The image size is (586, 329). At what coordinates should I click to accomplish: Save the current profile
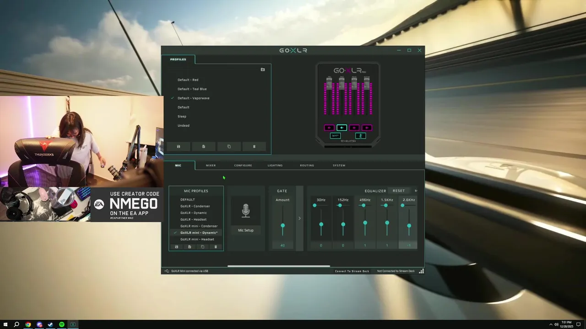click(179, 147)
